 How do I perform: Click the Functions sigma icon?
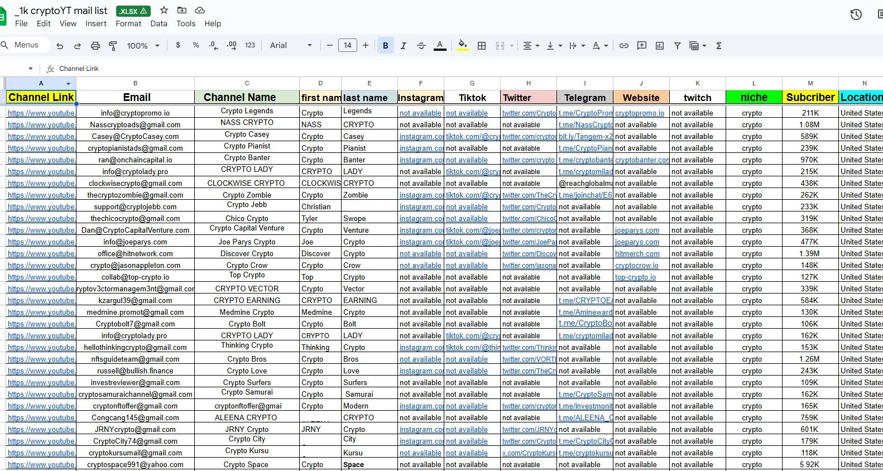pos(719,46)
